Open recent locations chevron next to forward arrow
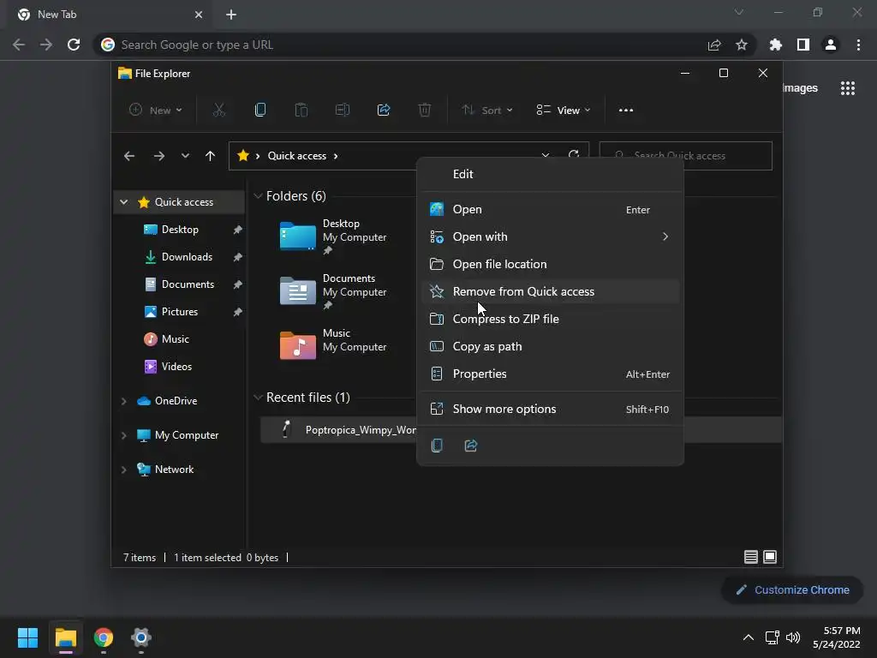 (x=185, y=156)
